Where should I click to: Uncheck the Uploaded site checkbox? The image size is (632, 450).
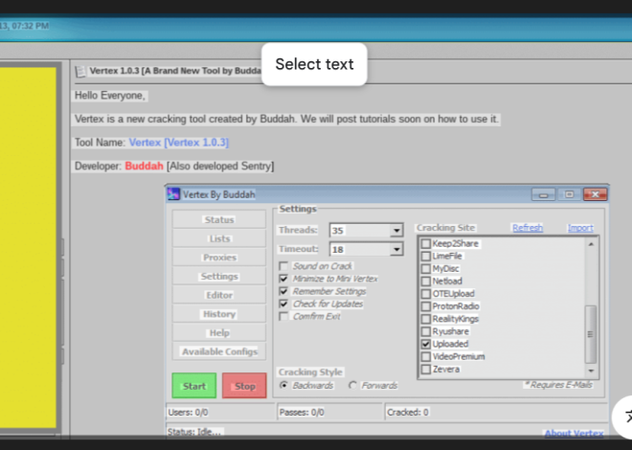pos(425,344)
